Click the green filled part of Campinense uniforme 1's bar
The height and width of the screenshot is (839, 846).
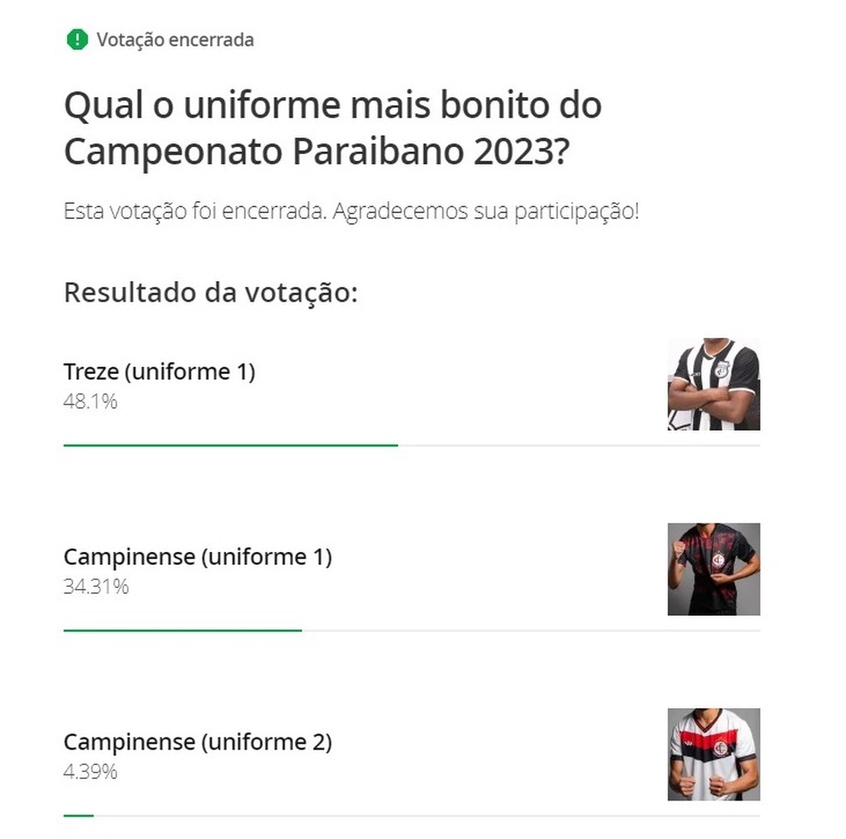182,630
